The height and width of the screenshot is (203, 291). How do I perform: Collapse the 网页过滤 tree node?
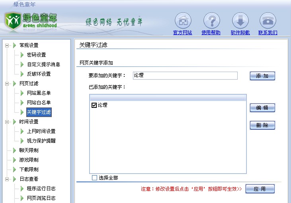click(7, 84)
